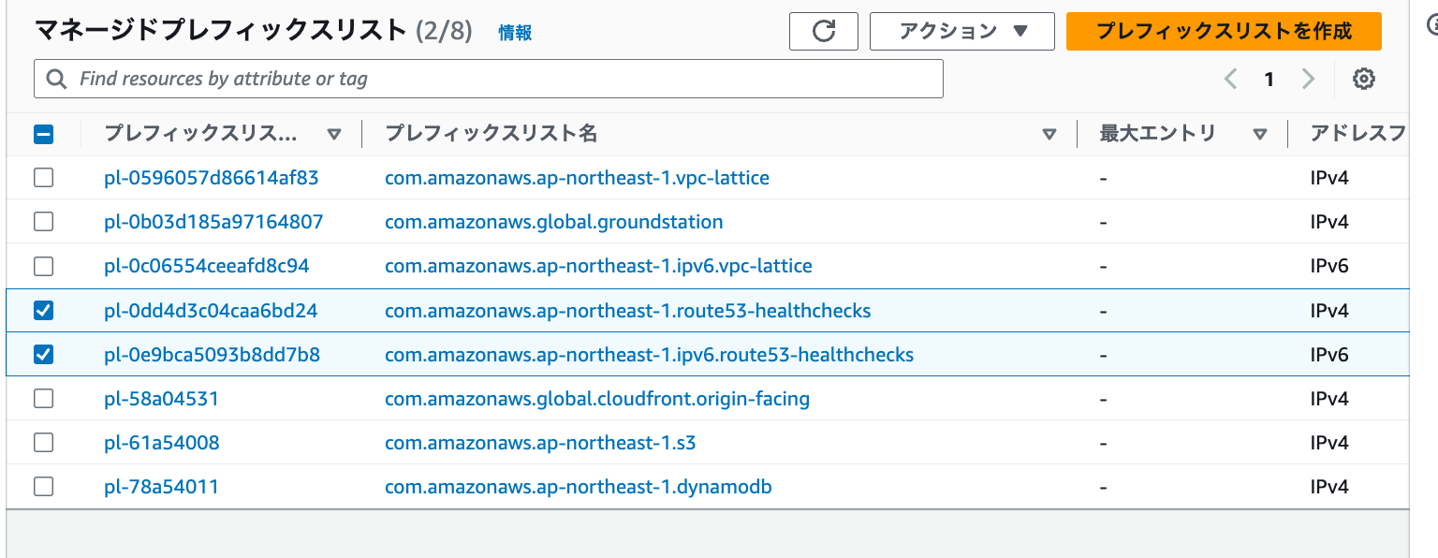This screenshot has width=1438, height=558.
Task: Select page number 1 in pagination
Action: [1269, 80]
